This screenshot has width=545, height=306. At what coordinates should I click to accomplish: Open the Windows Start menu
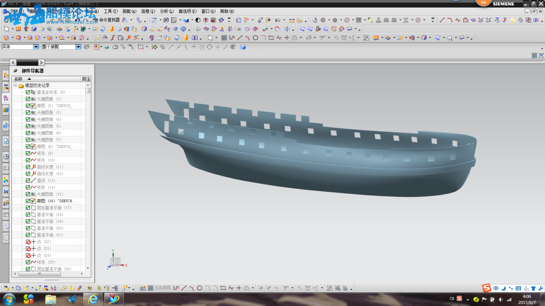(9, 299)
